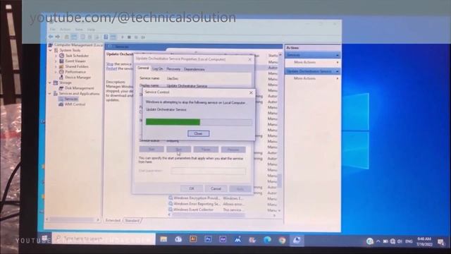The image size is (451, 254).
Task: Click the taskbar clock and date
Action: tap(424, 241)
